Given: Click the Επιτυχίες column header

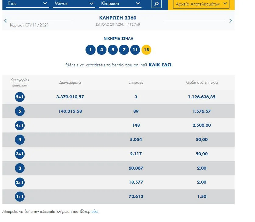Looking at the screenshot, I should coord(136,83).
